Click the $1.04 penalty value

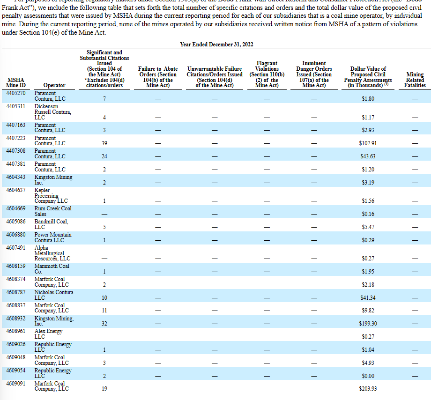368,350
